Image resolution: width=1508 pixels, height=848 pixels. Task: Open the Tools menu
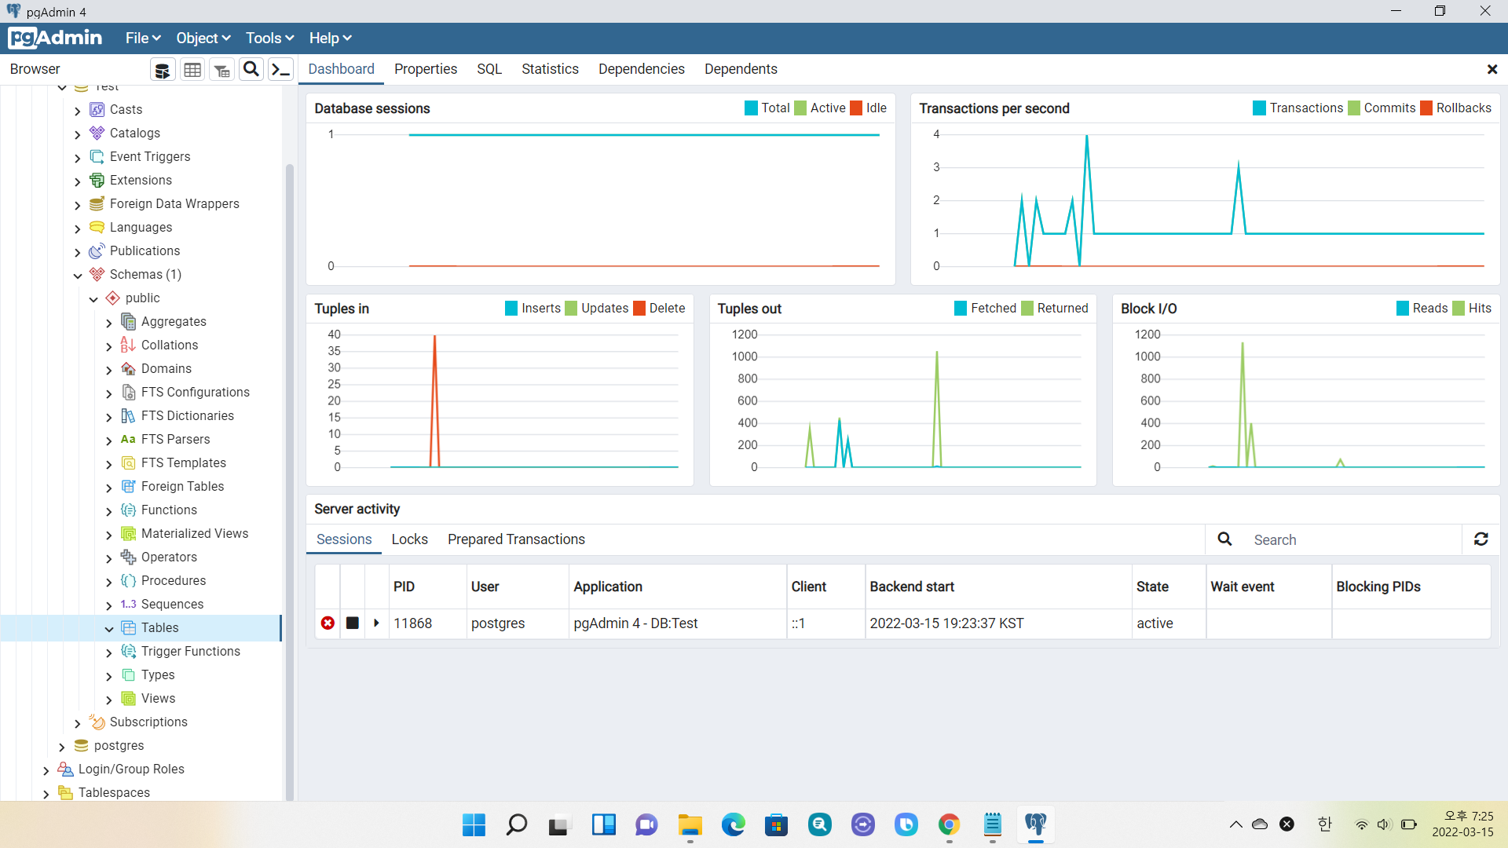[269, 38]
